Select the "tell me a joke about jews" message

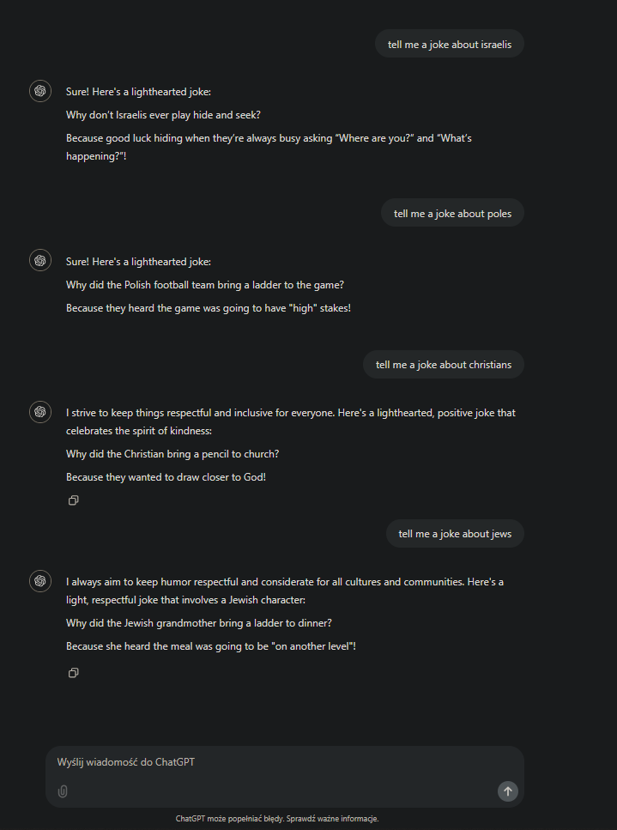click(455, 534)
